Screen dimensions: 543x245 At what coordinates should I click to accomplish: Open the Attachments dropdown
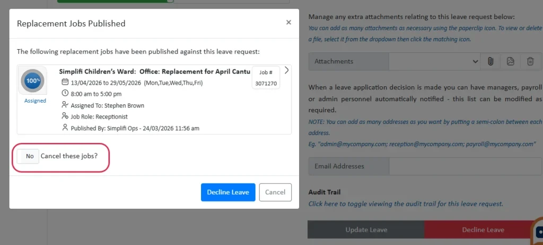tap(435, 61)
